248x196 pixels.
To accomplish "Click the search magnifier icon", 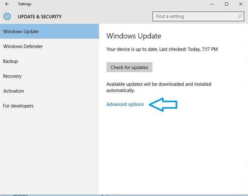I will pos(240,16).
